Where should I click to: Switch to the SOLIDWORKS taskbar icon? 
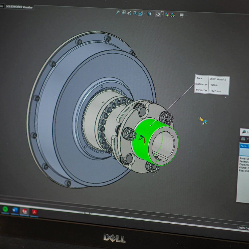[25, 211]
